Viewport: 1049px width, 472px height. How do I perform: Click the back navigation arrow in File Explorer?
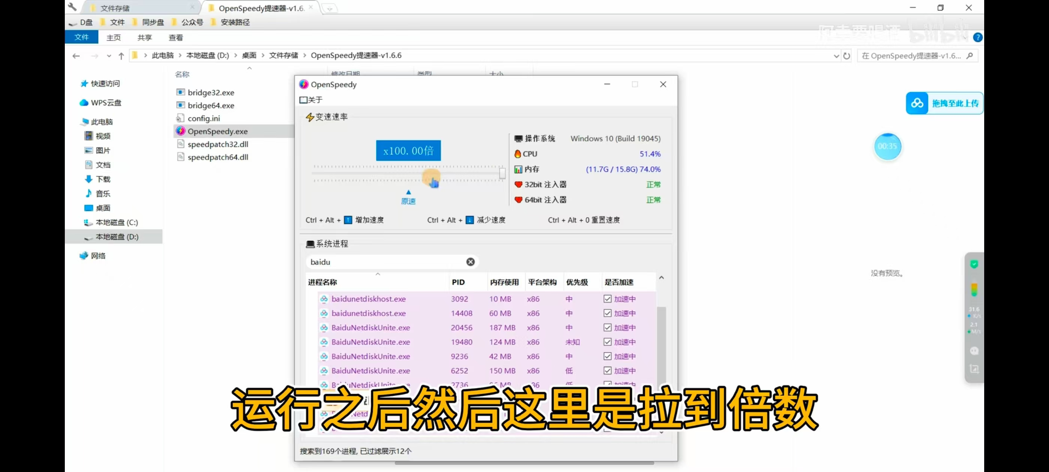(76, 56)
